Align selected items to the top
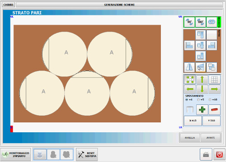 pos(201,35)
